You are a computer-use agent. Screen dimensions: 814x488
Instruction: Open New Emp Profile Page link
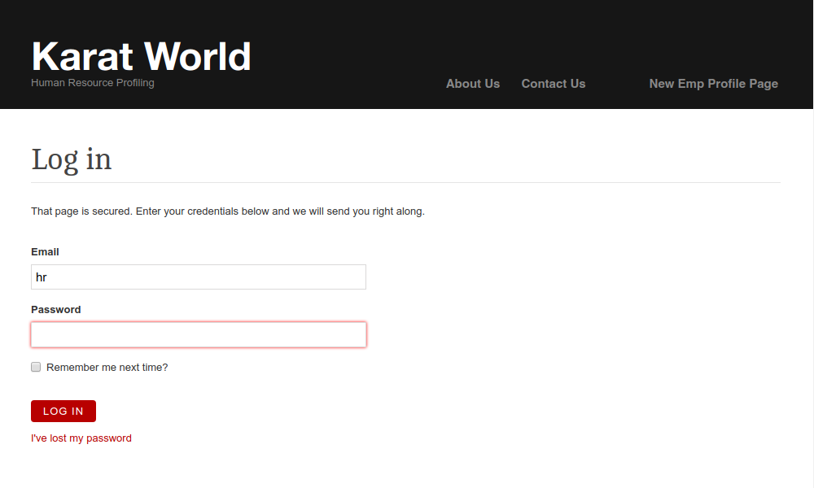(x=713, y=84)
